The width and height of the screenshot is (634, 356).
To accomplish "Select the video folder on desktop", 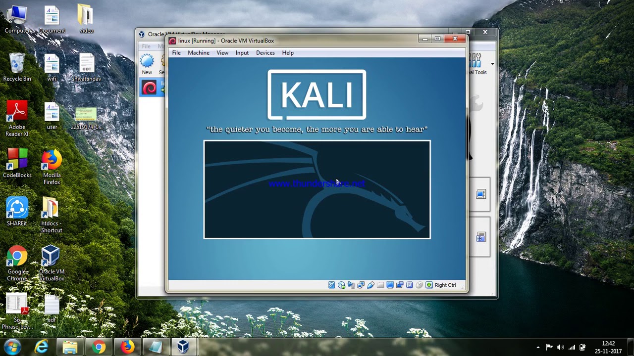I will tap(86, 19).
